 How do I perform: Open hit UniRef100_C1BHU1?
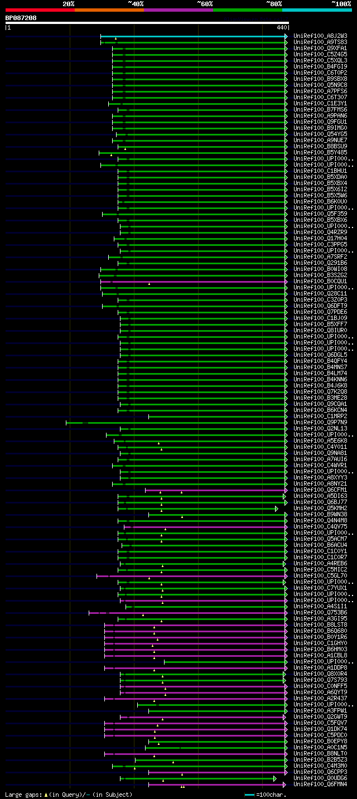[x=320, y=171]
